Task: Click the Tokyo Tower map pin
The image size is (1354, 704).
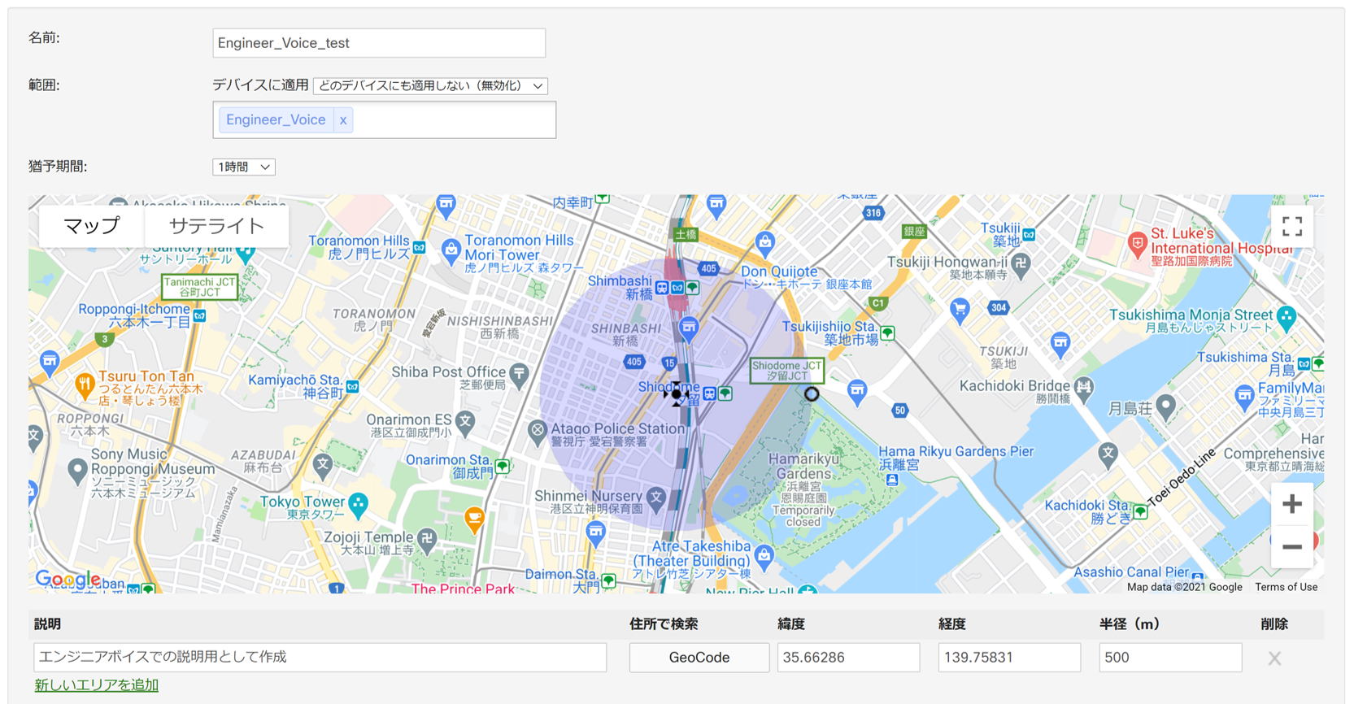Action: tap(359, 506)
